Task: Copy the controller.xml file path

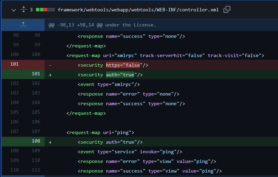Action: [x=227, y=10]
